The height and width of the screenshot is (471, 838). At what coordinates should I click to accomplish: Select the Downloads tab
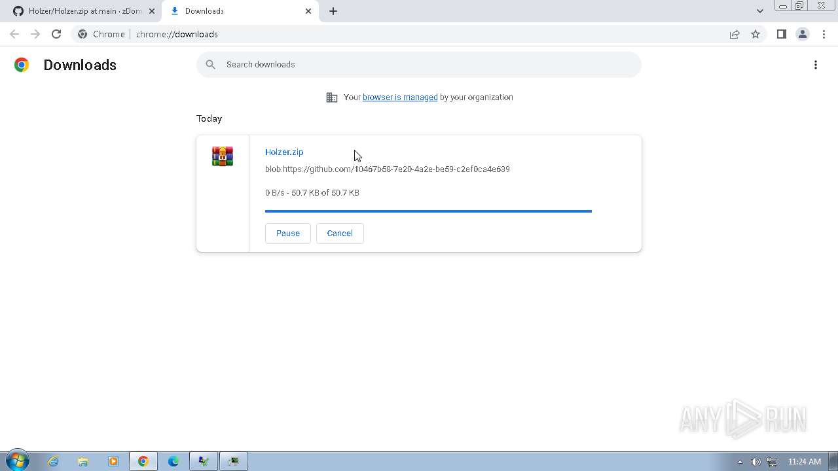(x=240, y=11)
